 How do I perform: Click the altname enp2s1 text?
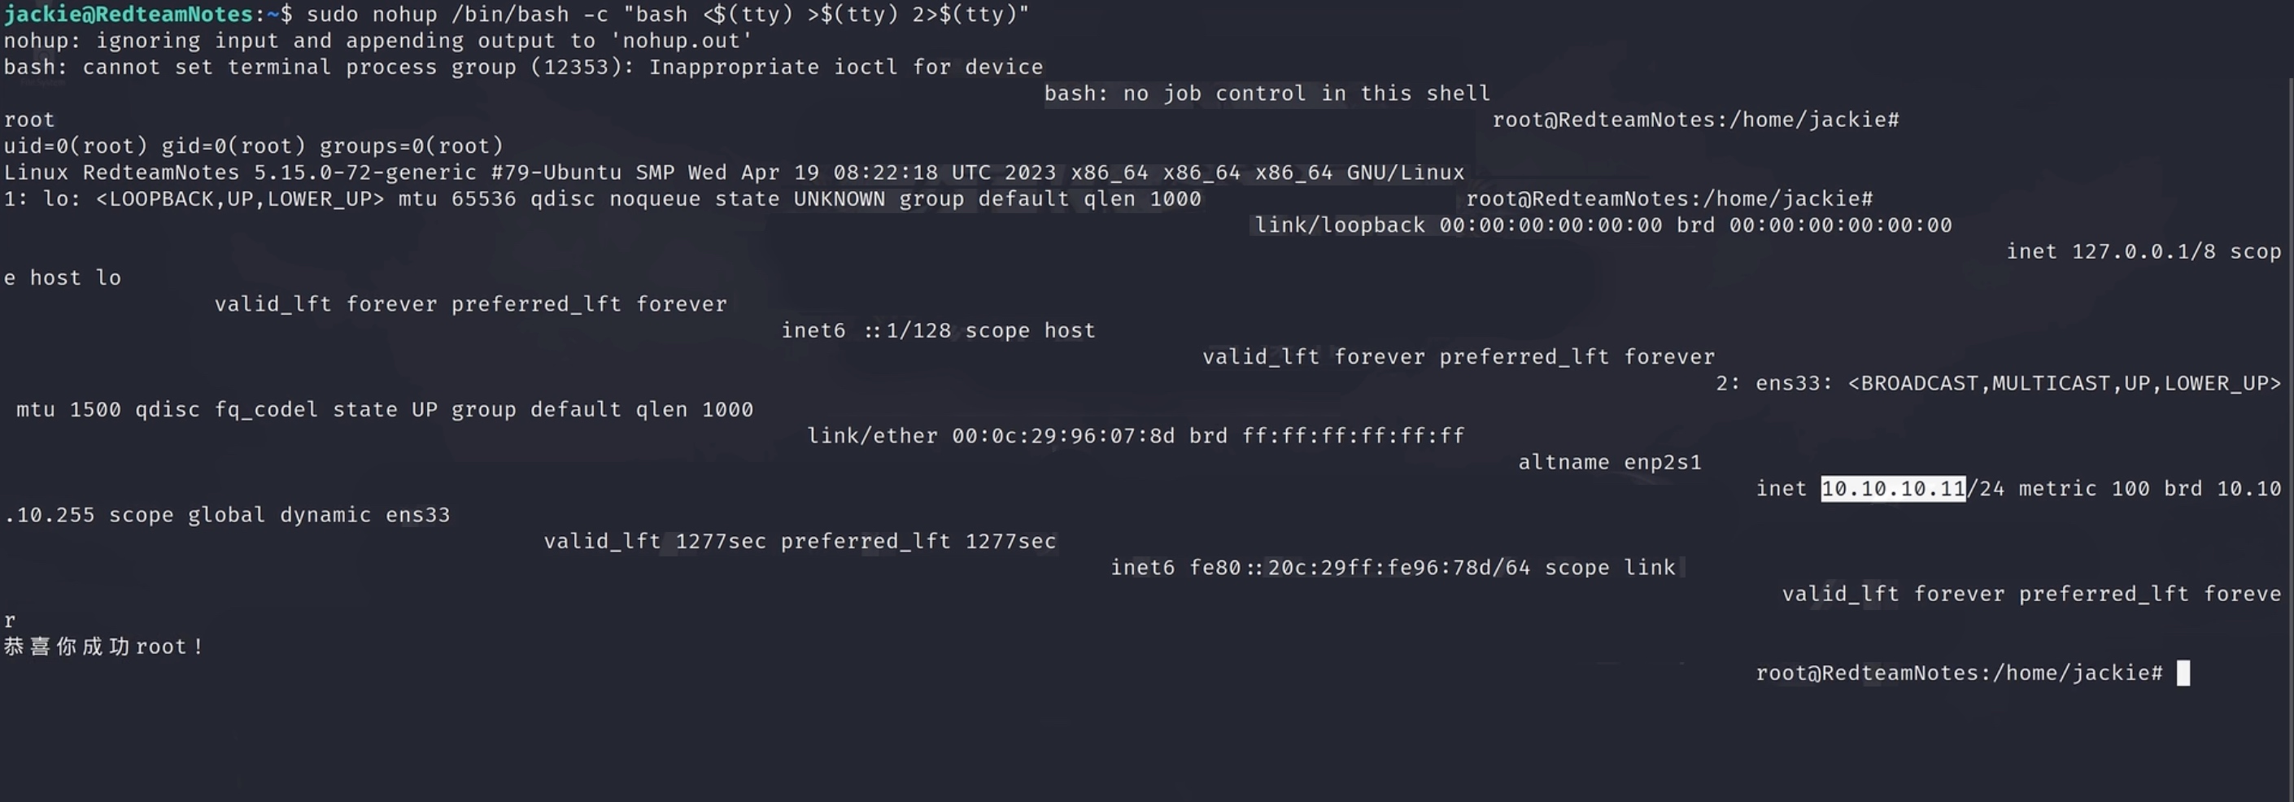pos(1609,463)
